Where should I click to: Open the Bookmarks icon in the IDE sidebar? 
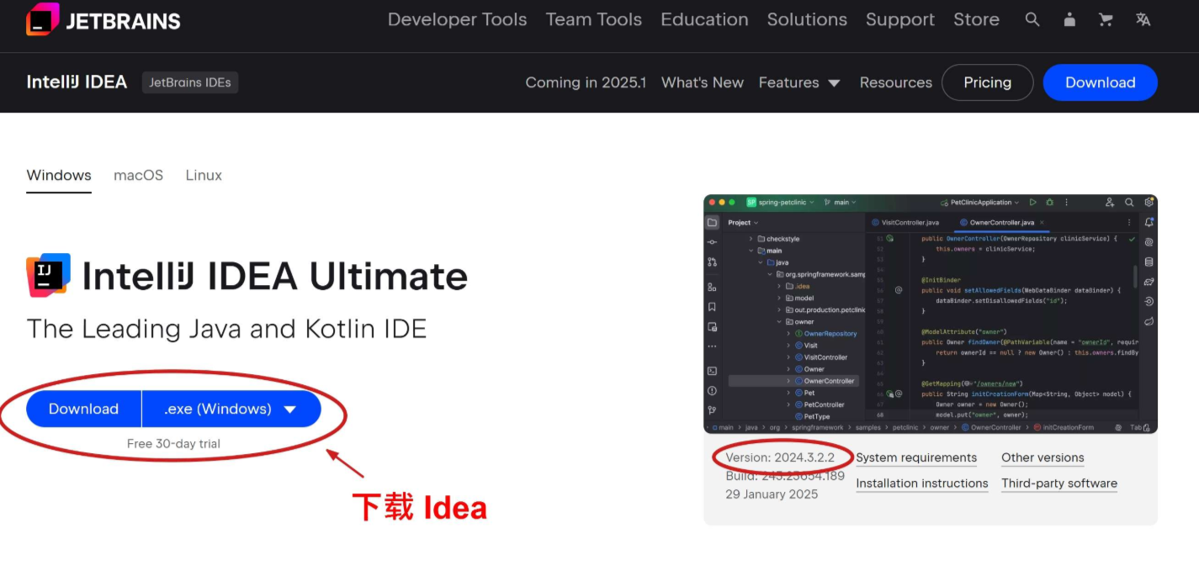712,307
